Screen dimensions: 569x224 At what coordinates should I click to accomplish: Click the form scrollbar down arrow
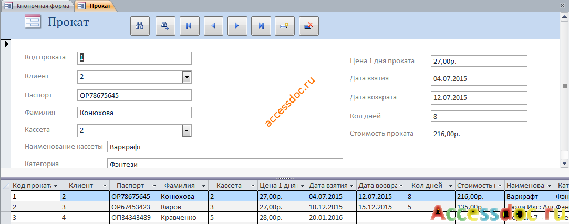[564, 162]
